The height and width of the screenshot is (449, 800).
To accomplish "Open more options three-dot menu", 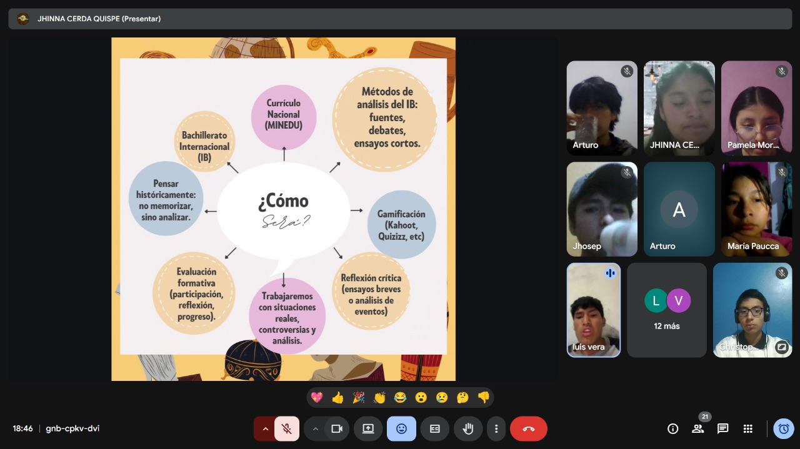I will coord(496,429).
